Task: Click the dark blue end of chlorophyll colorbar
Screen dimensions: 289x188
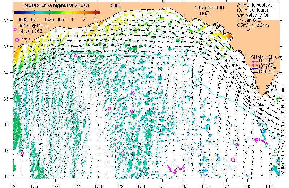Action: [x=16, y=13]
